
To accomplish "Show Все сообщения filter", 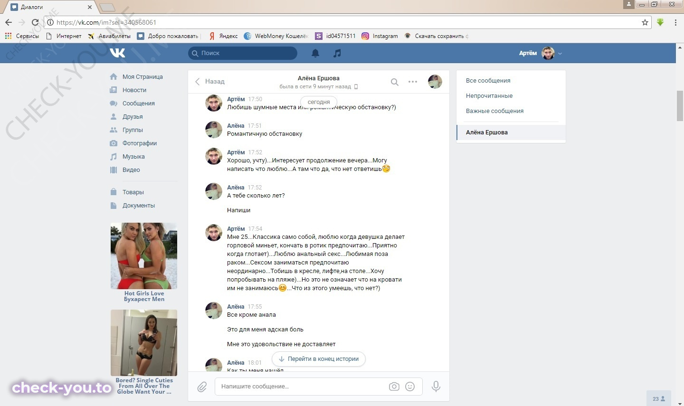I will point(488,80).
